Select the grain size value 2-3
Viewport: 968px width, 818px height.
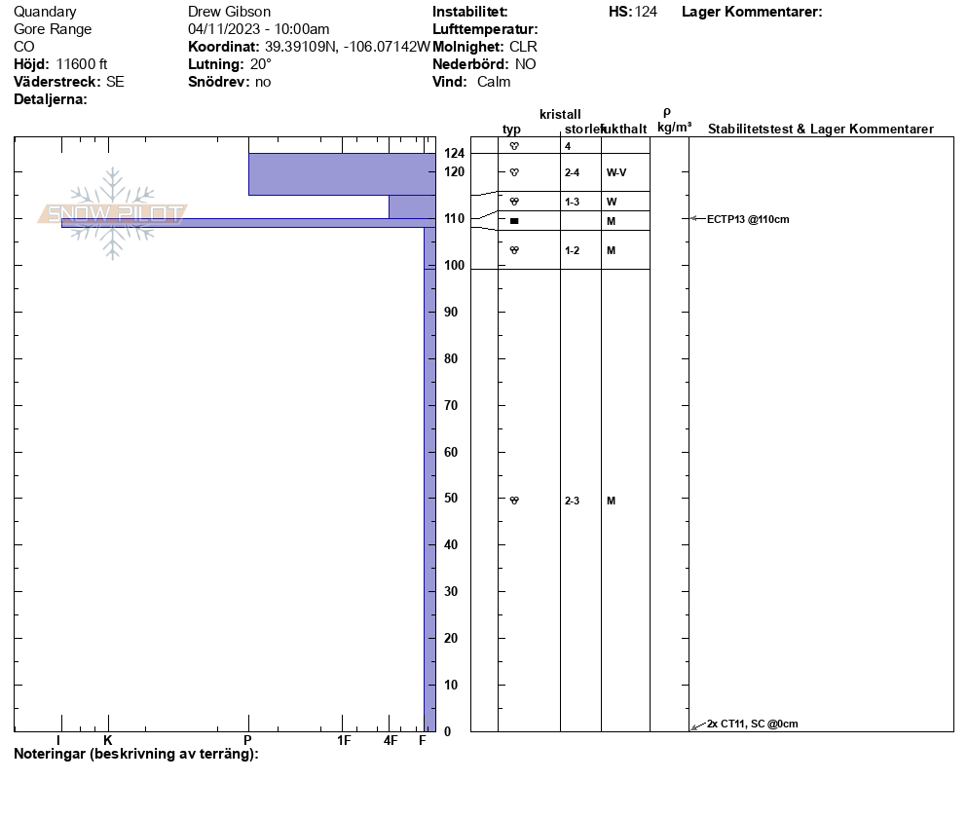(572, 501)
